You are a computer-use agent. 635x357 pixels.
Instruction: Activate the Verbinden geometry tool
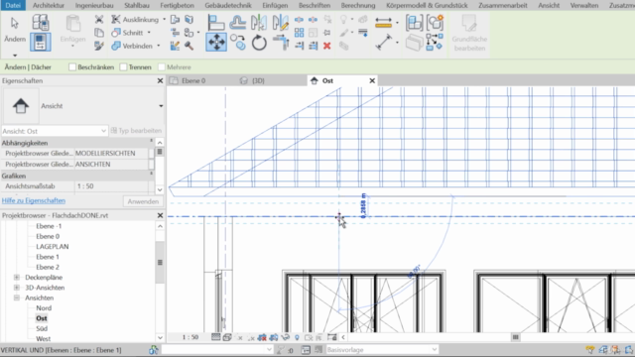click(x=132, y=46)
